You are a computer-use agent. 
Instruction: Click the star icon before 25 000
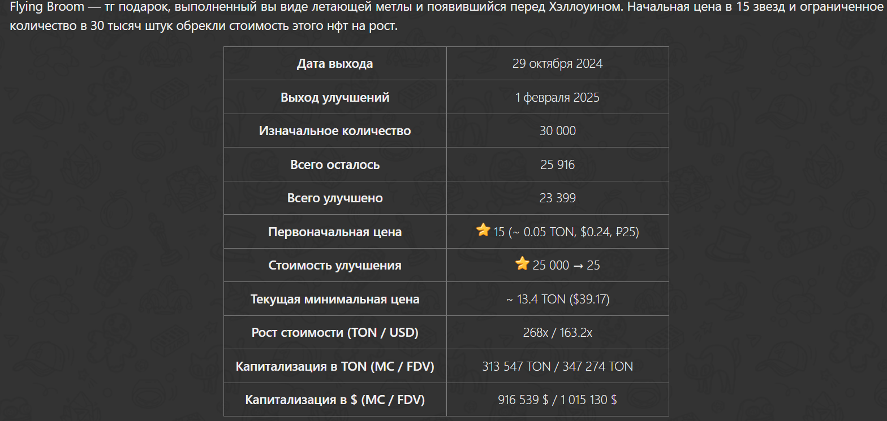coord(522,264)
